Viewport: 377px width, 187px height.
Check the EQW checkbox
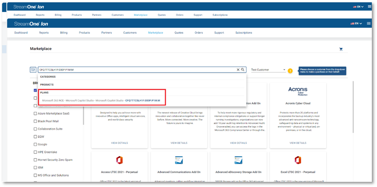35,137
